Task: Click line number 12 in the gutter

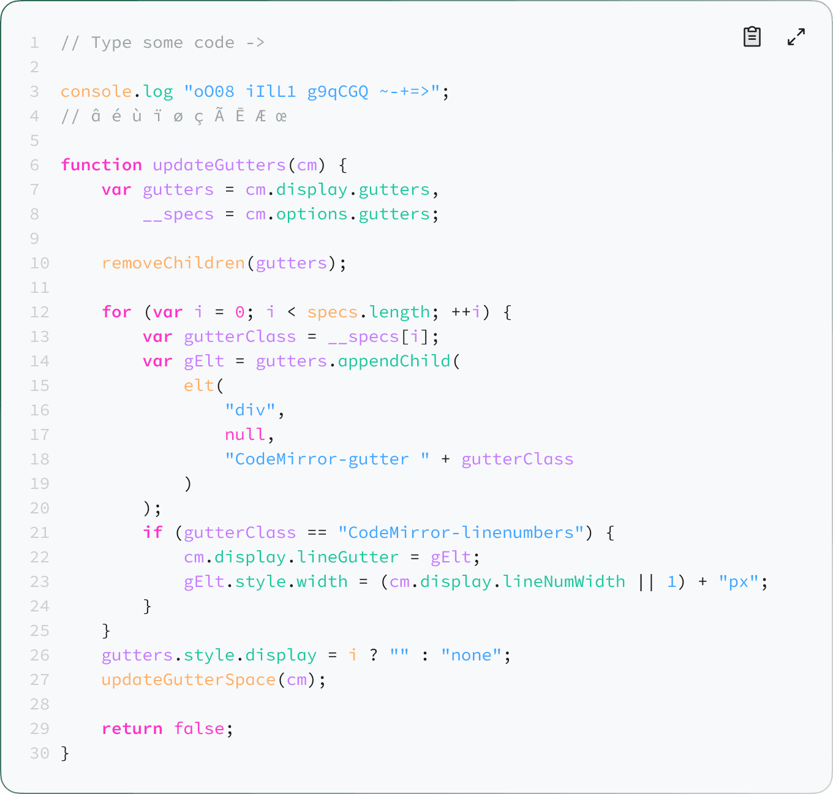Action: coord(39,312)
